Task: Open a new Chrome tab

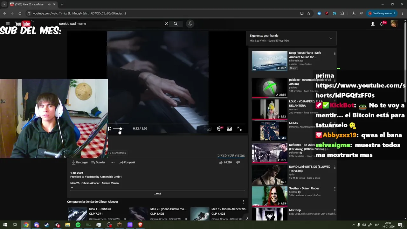Action: coord(62,4)
